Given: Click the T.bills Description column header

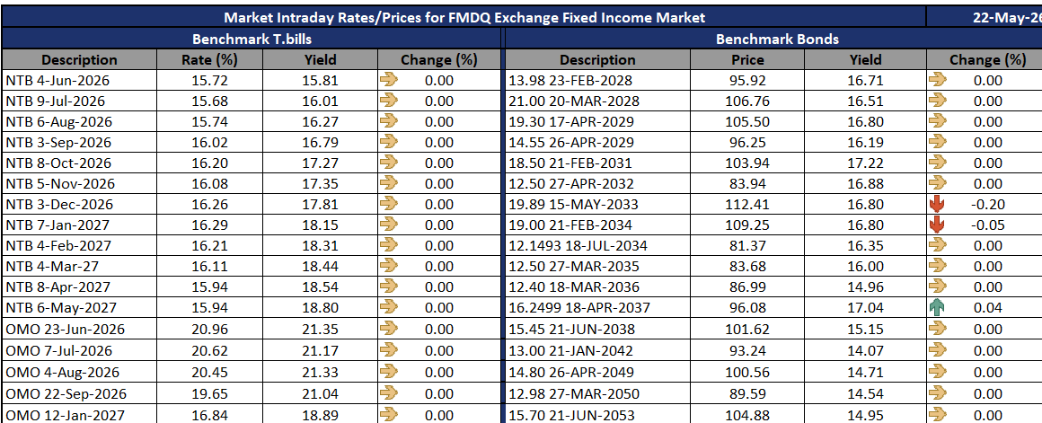Looking at the screenshot, I should 79,60.
